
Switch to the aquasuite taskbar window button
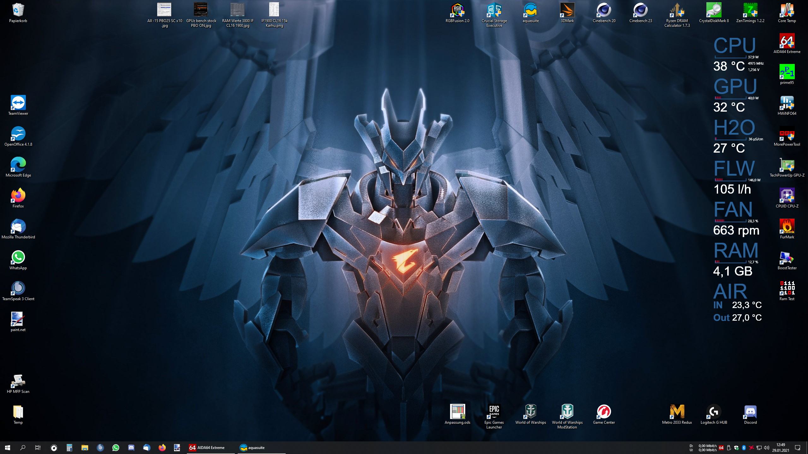(262, 448)
